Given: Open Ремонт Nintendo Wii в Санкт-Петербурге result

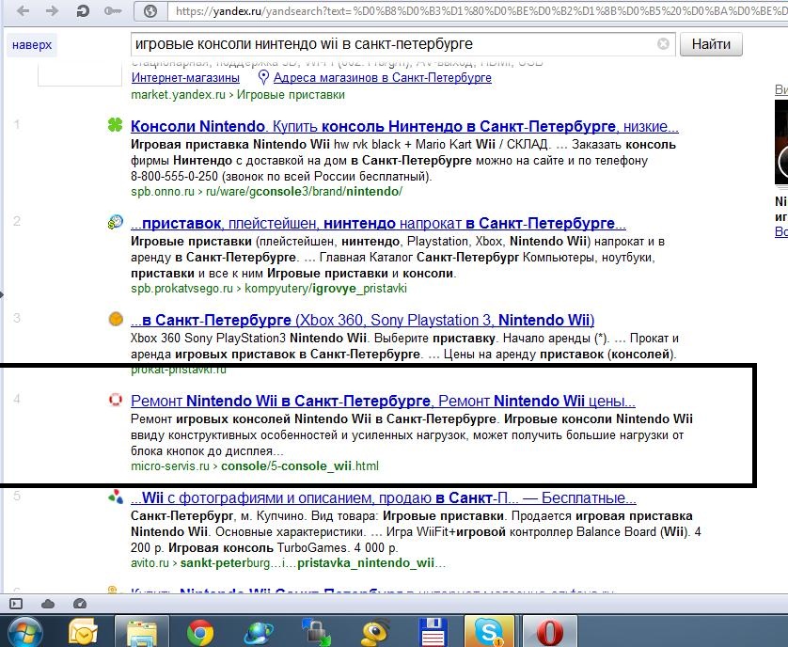Looking at the screenshot, I should tap(383, 402).
